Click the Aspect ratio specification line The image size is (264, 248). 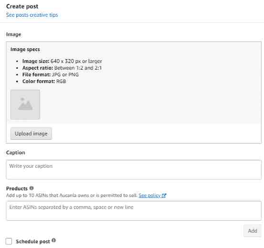click(62, 68)
